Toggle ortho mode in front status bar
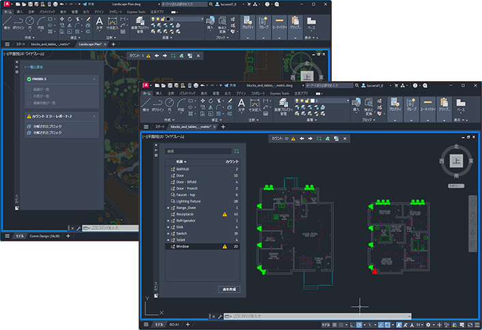This screenshot has width=482, height=330. (x=352, y=325)
